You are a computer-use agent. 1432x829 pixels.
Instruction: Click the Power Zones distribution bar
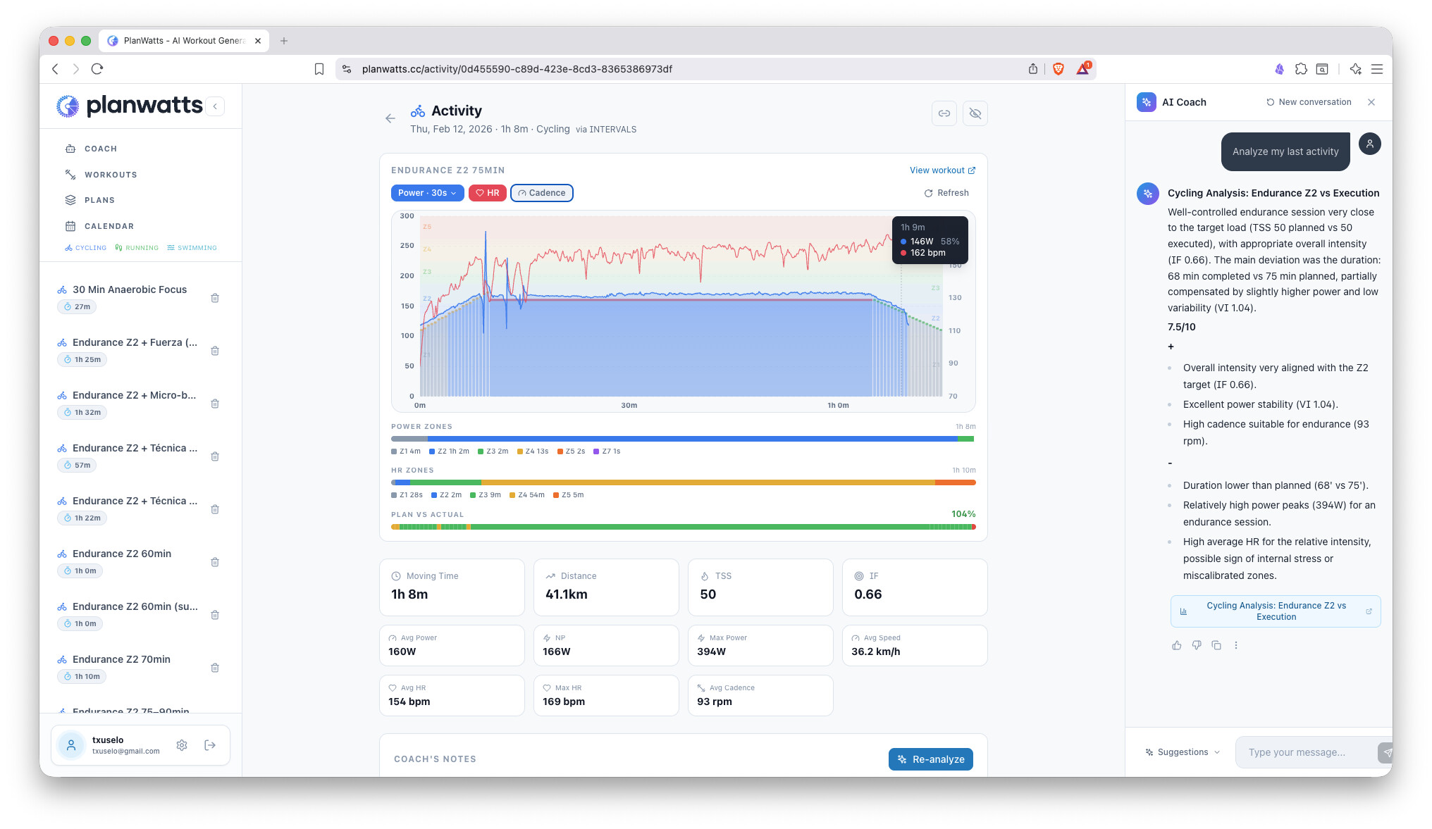682,439
